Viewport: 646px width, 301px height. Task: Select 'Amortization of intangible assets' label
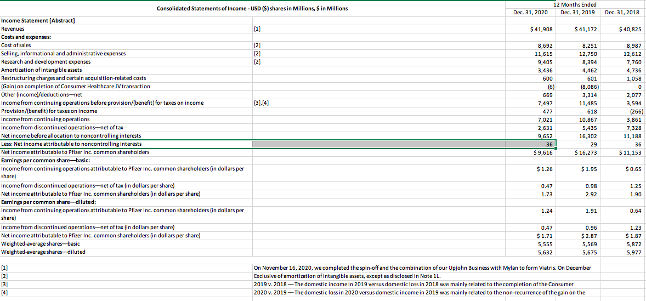click(42, 70)
